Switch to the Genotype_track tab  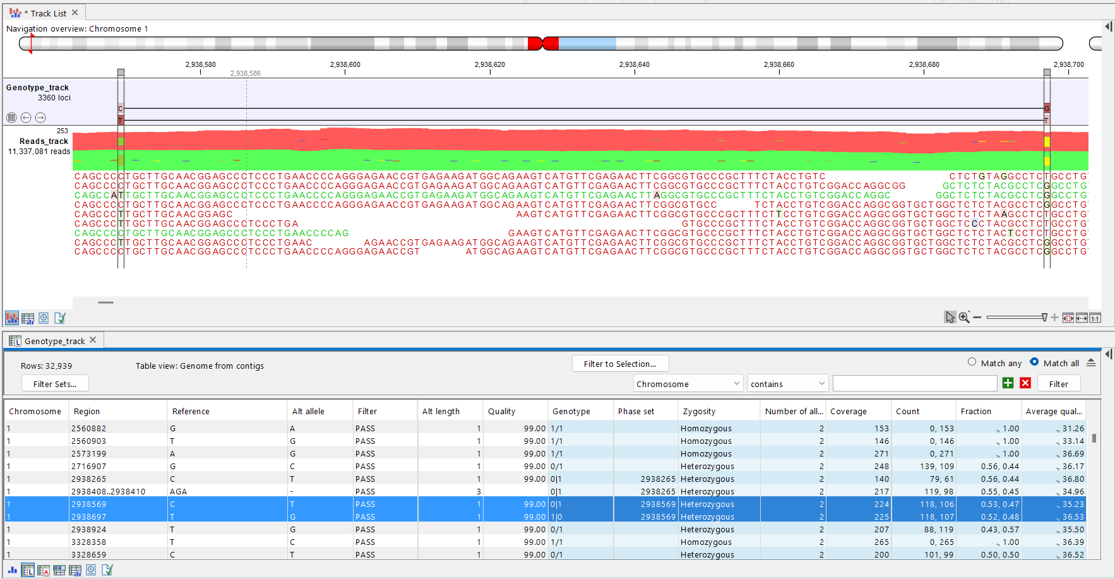click(x=54, y=341)
